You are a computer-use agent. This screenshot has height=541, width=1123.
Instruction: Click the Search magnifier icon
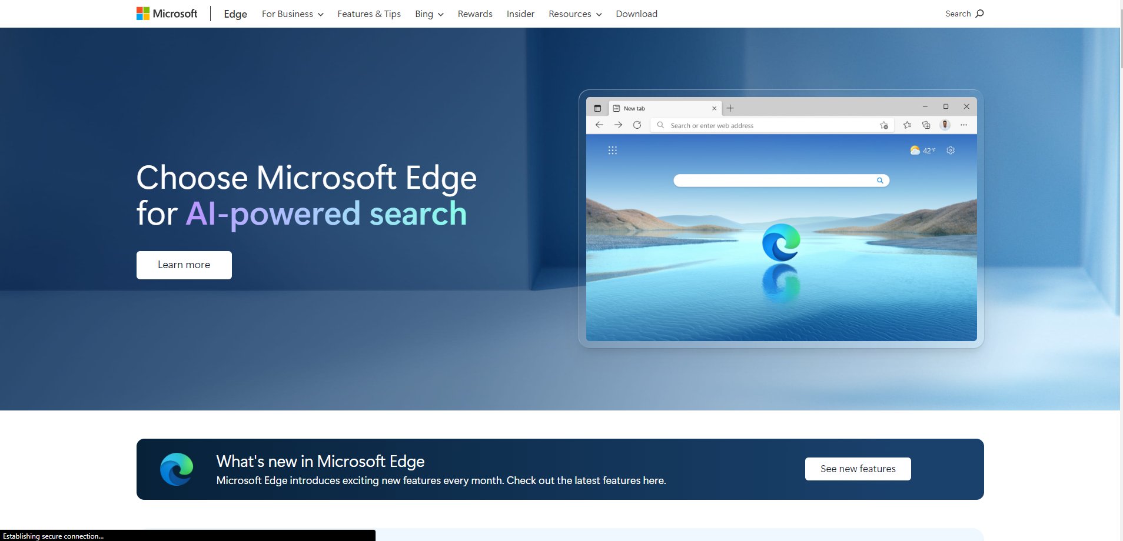pyautogui.click(x=979, y=14)
